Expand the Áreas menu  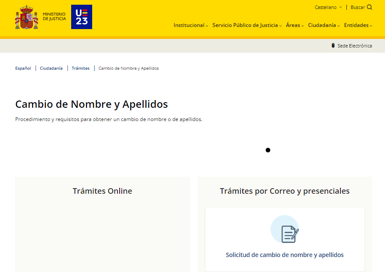tap(295, 25)
